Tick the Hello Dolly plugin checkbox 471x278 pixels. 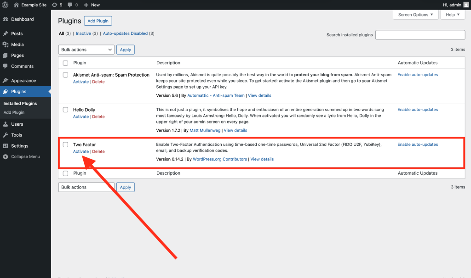pyautogui.click(x=65, y=110)
